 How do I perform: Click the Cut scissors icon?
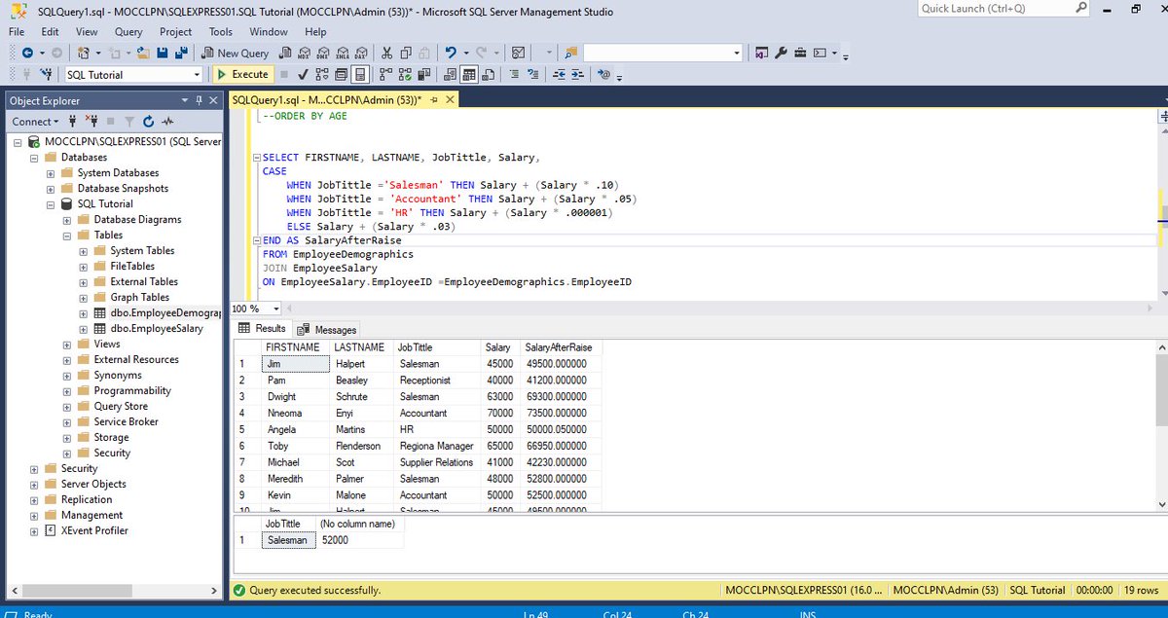pyautogui.click(x=386, y=53)
